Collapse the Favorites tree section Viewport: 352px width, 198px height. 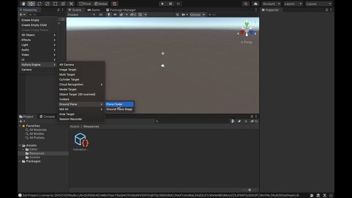click(20, 126)
